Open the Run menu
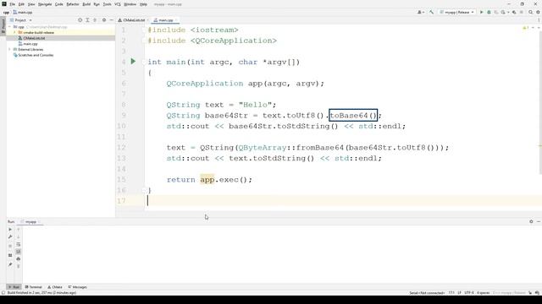The height and width of the screenshot is (304, 542). [x=97, y=4]
